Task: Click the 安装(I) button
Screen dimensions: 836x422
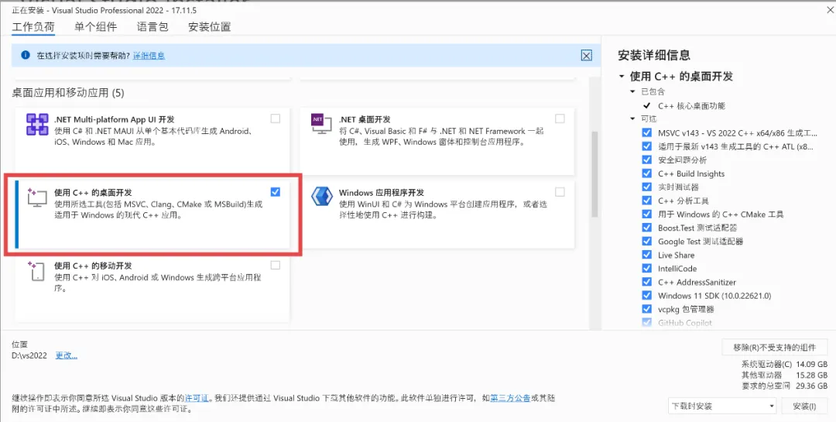Action: click(804, 406)
